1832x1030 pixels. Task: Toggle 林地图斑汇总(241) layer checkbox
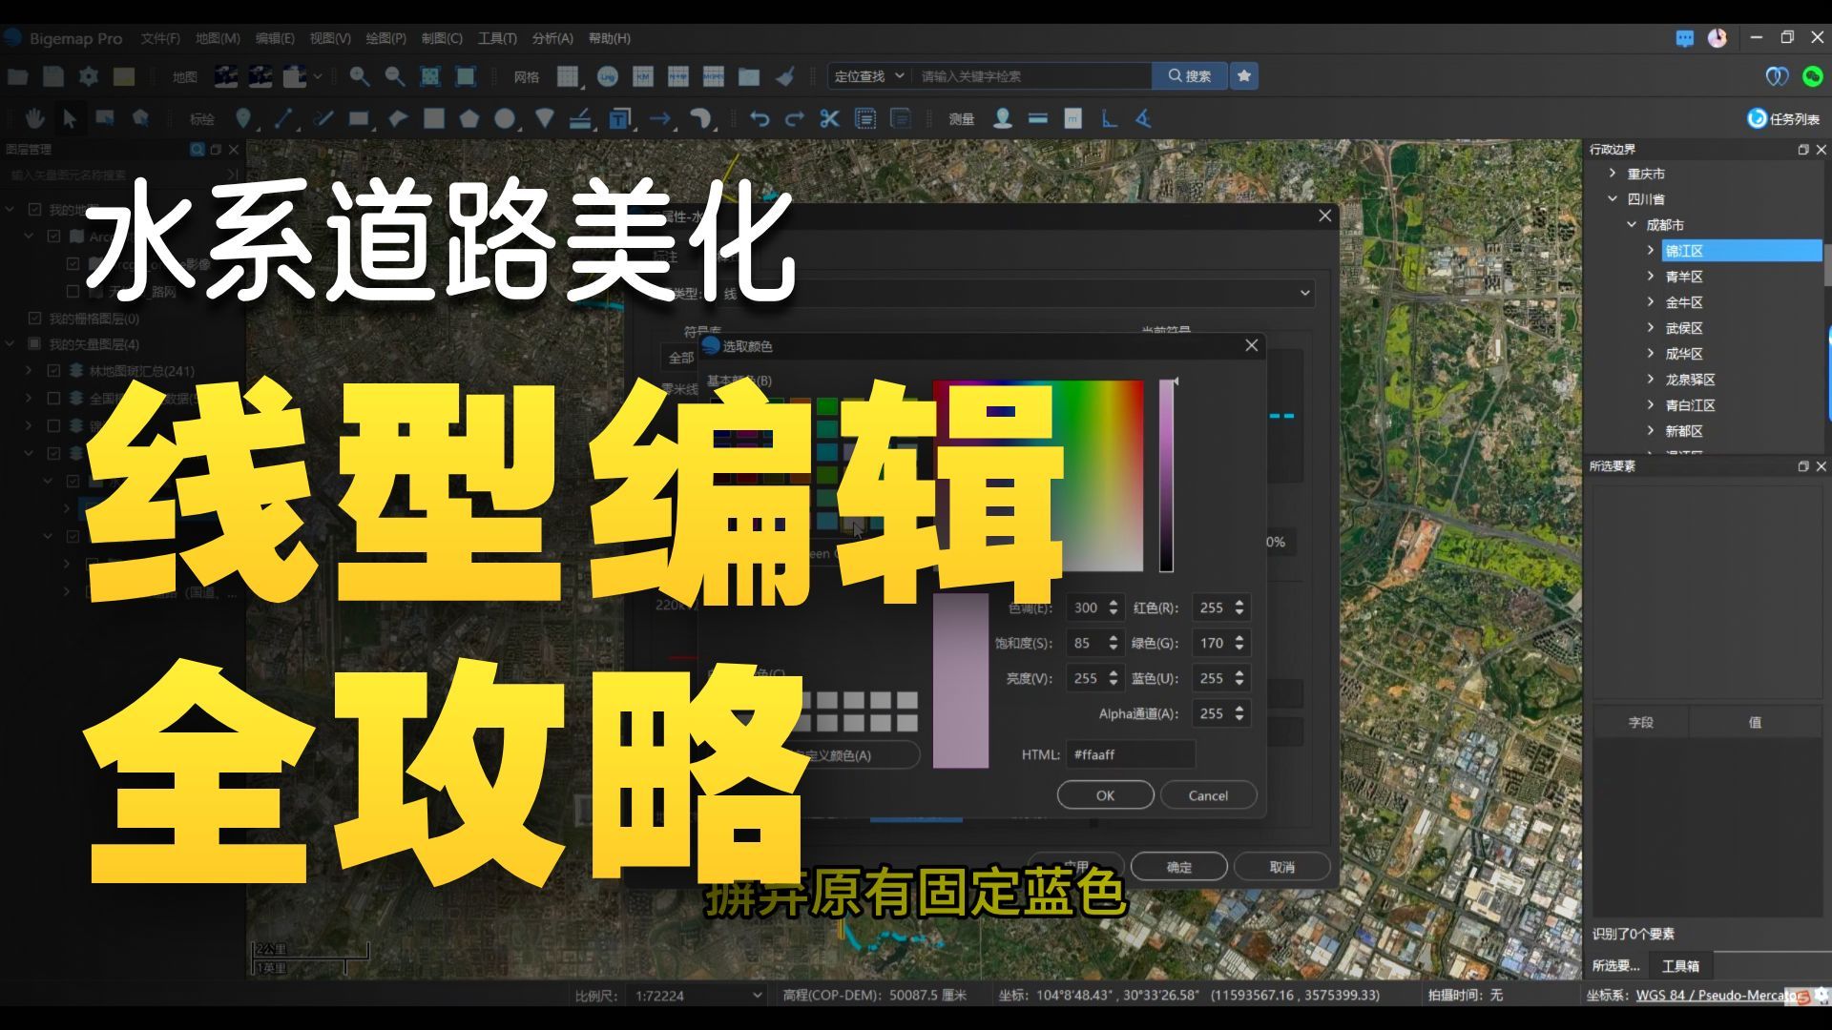point(54,371)
